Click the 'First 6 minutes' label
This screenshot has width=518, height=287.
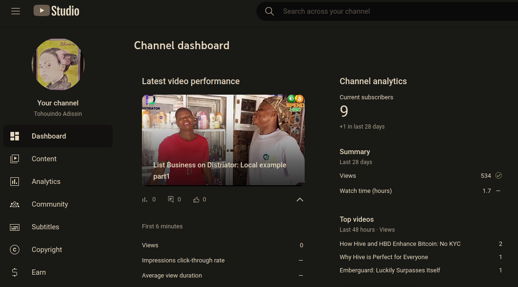tap(162, 226)
